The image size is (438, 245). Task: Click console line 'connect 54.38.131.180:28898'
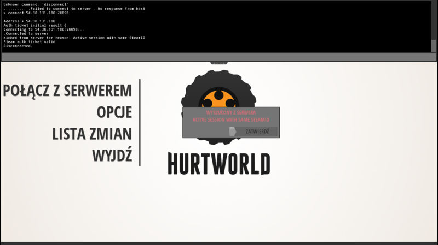[x=36, y=13]
